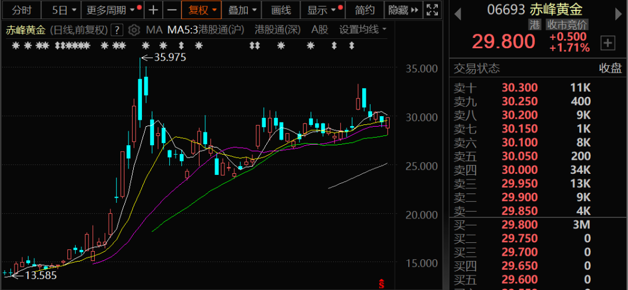Click the 收盘 status text
The height and width of the screenshot is (290, 628).
coord(611,69)
